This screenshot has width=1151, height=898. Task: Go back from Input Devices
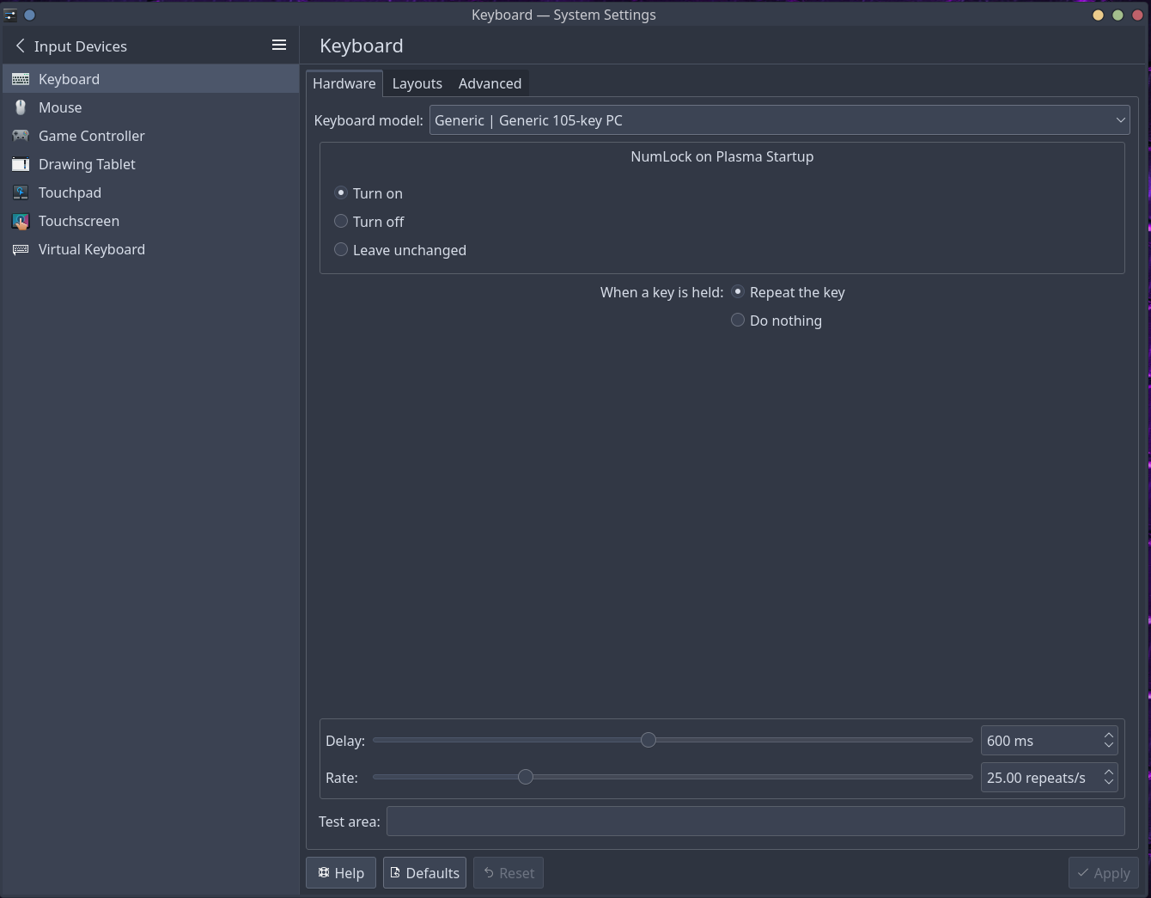pyautogui.click(x=21, y=46)
